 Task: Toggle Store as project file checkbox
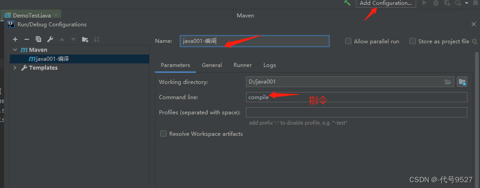tap(413, 41)
